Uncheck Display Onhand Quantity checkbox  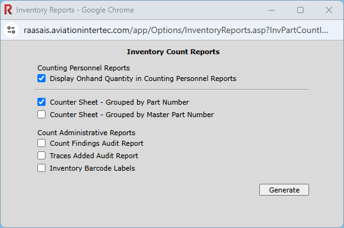tap(42, 78)
